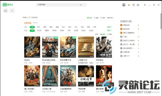The width and height of the screenshot is (162, 96).
Task: Open the 高级筛选 dropdown
Action: (110, 18)
